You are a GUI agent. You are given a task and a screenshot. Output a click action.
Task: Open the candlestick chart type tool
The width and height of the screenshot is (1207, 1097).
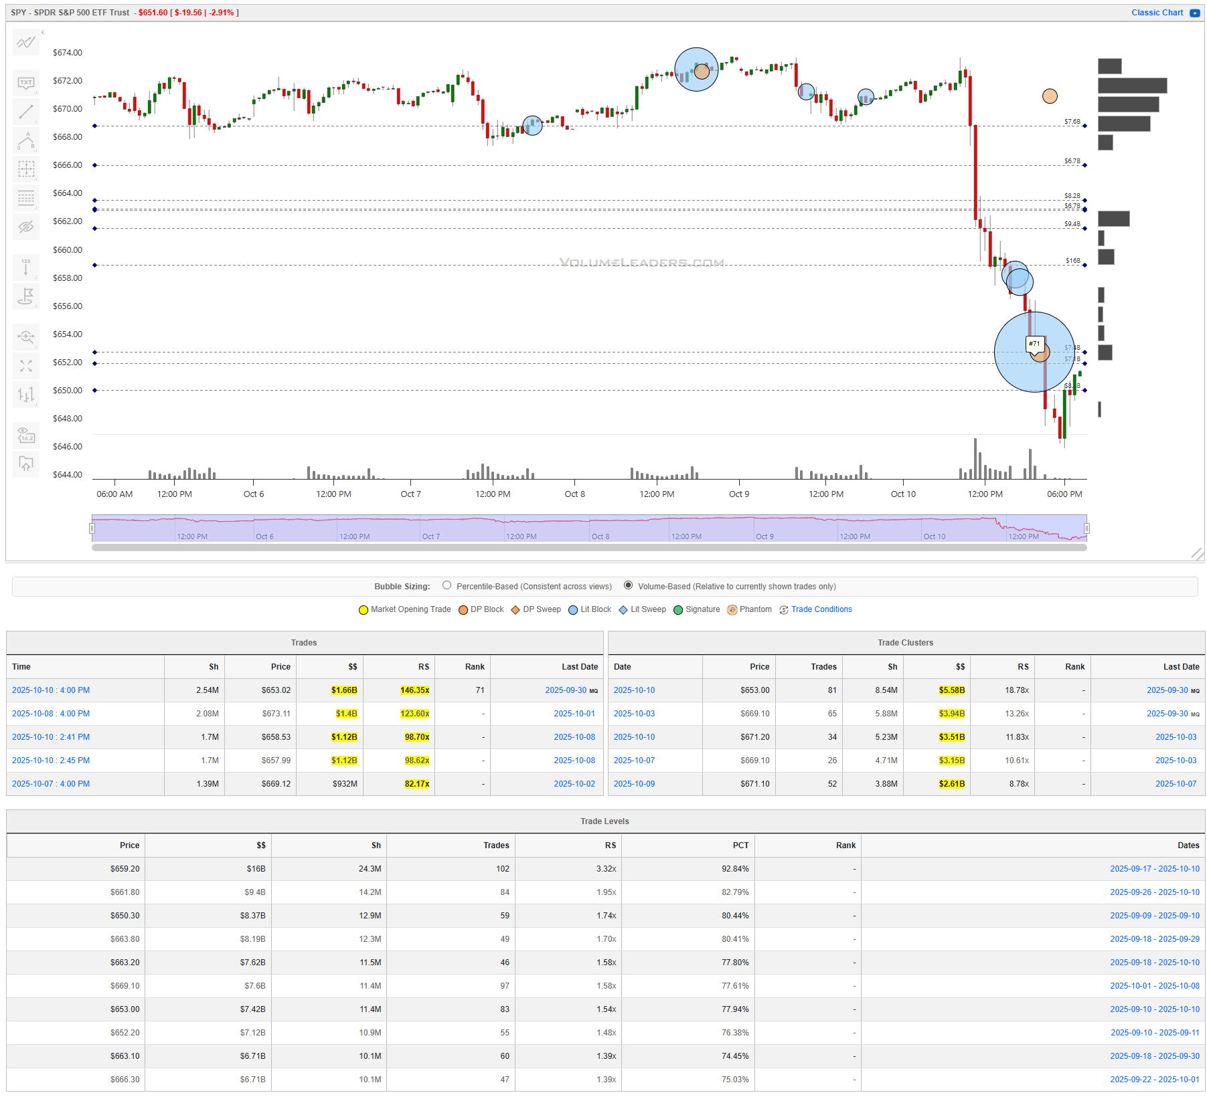tap(26, 395)
